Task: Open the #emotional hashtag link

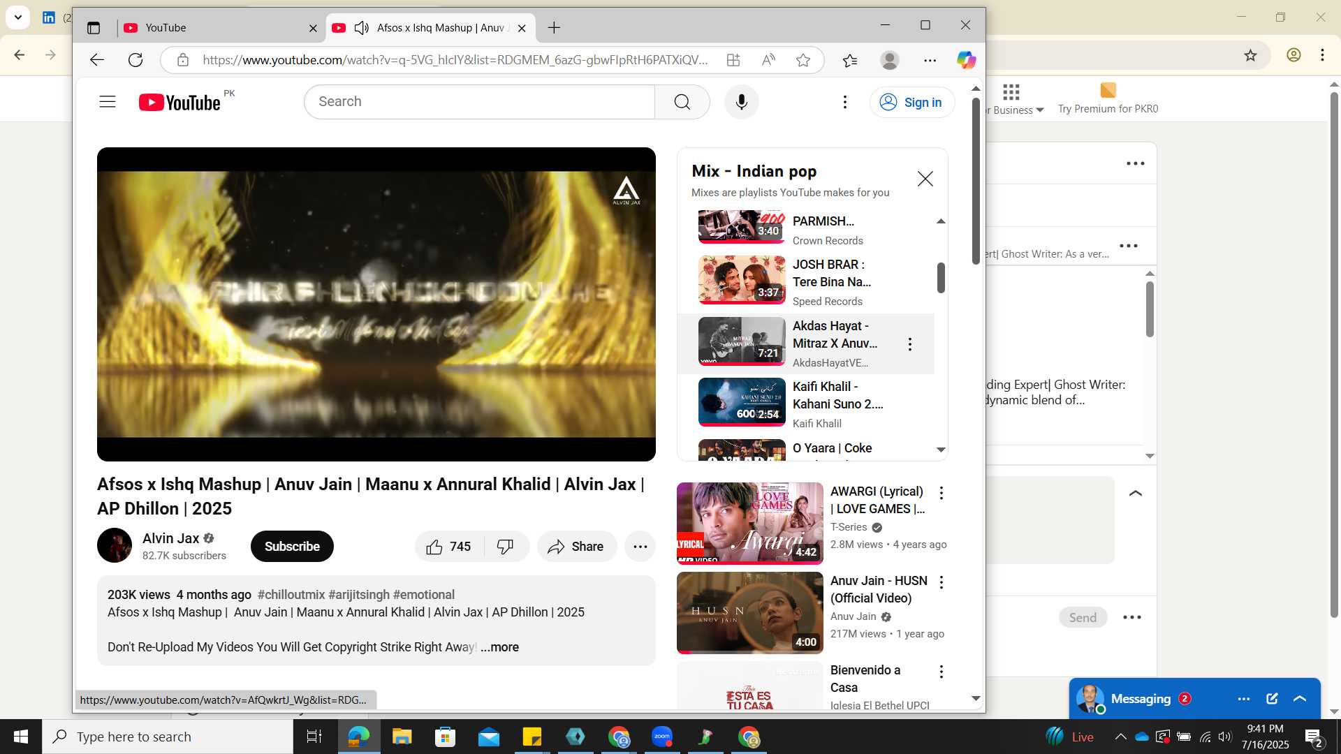Action: click(x=423, y=595)
